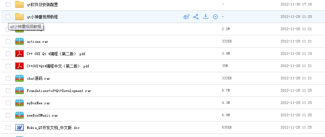Click Word icon of Nokia_QT开发文档_中文版.doc
Image resolution: width=325 pixels, height=137 pixels.
pyautogui.click(x=19, y=128)
